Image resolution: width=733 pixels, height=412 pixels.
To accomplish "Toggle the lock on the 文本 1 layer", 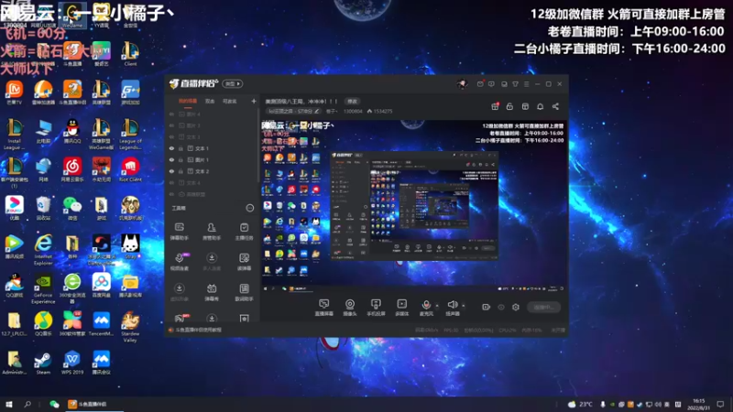I will tap(181, 148).
